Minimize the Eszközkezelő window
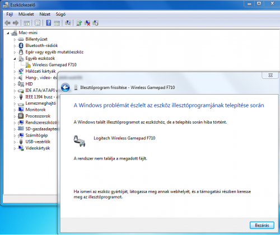 click(x=249, y=3)
